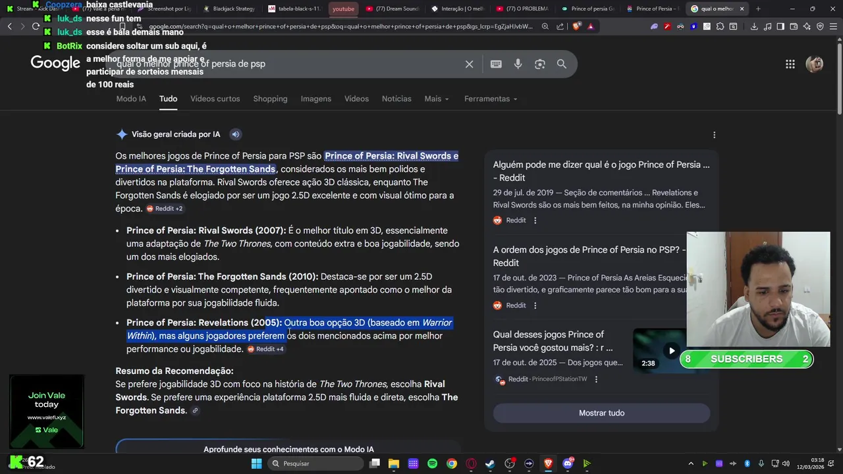Share this page via address bar icon
Viewport: 843px width, 474px height.
(560, 26)
